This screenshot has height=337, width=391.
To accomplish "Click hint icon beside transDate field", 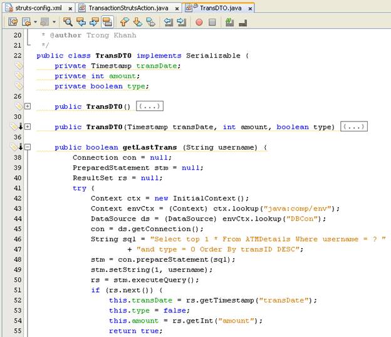I will click(x=18, y=66).
